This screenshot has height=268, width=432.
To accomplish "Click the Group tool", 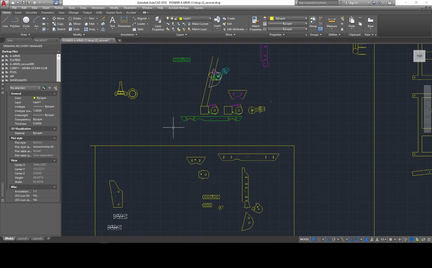I will [x=313, y=22].
